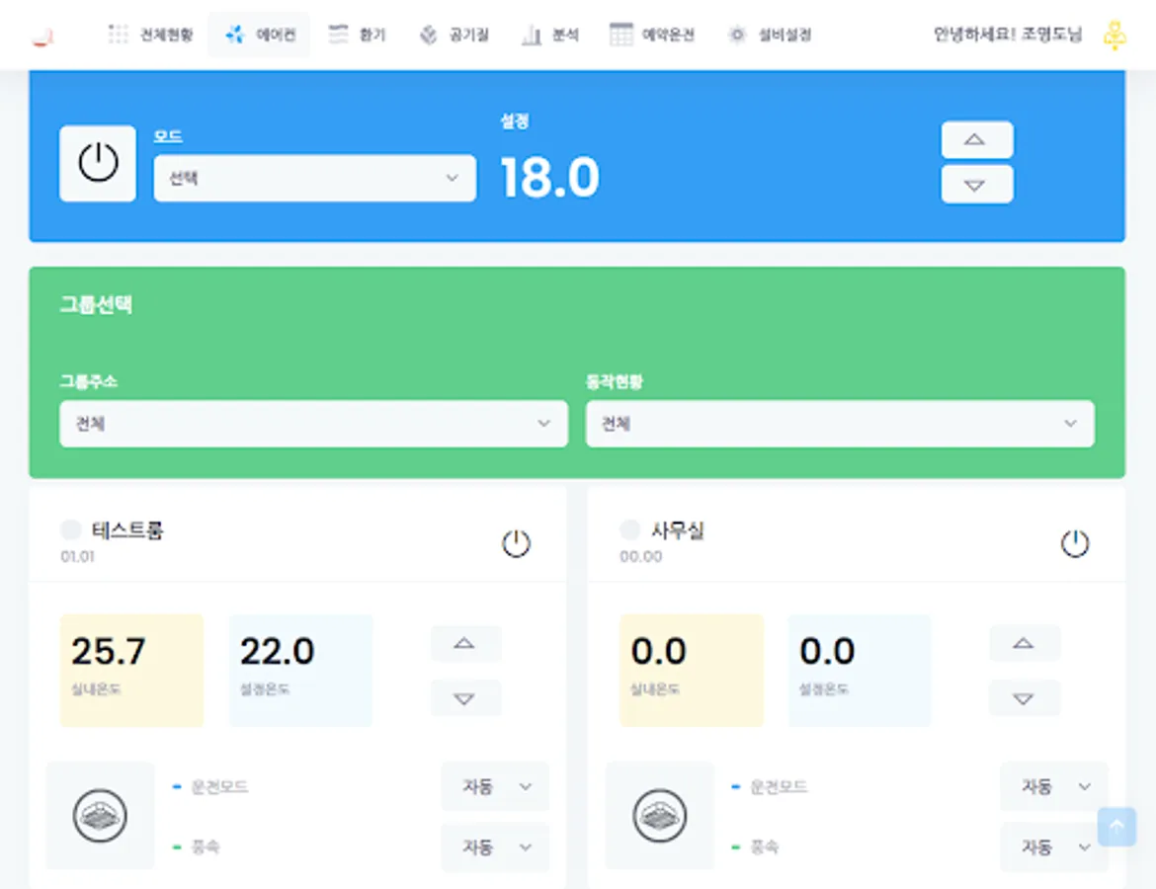
Task: Switch to the 예약운전 tab
Action: point(652,34)
